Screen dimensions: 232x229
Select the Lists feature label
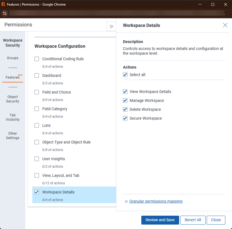pos(46,125)
